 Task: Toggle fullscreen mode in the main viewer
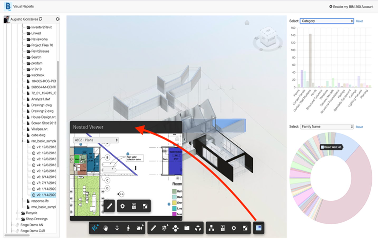pyautogui.click(x=245, y=228)
